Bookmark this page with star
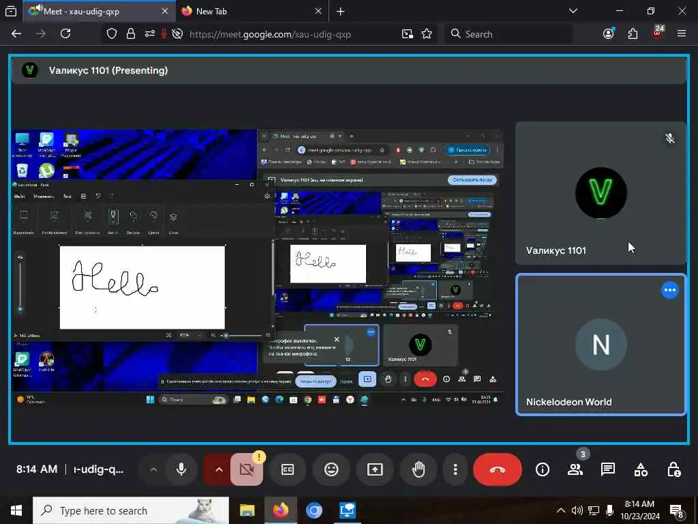The height and width of the screenshot is (524, 698). [x=427, y=34]
